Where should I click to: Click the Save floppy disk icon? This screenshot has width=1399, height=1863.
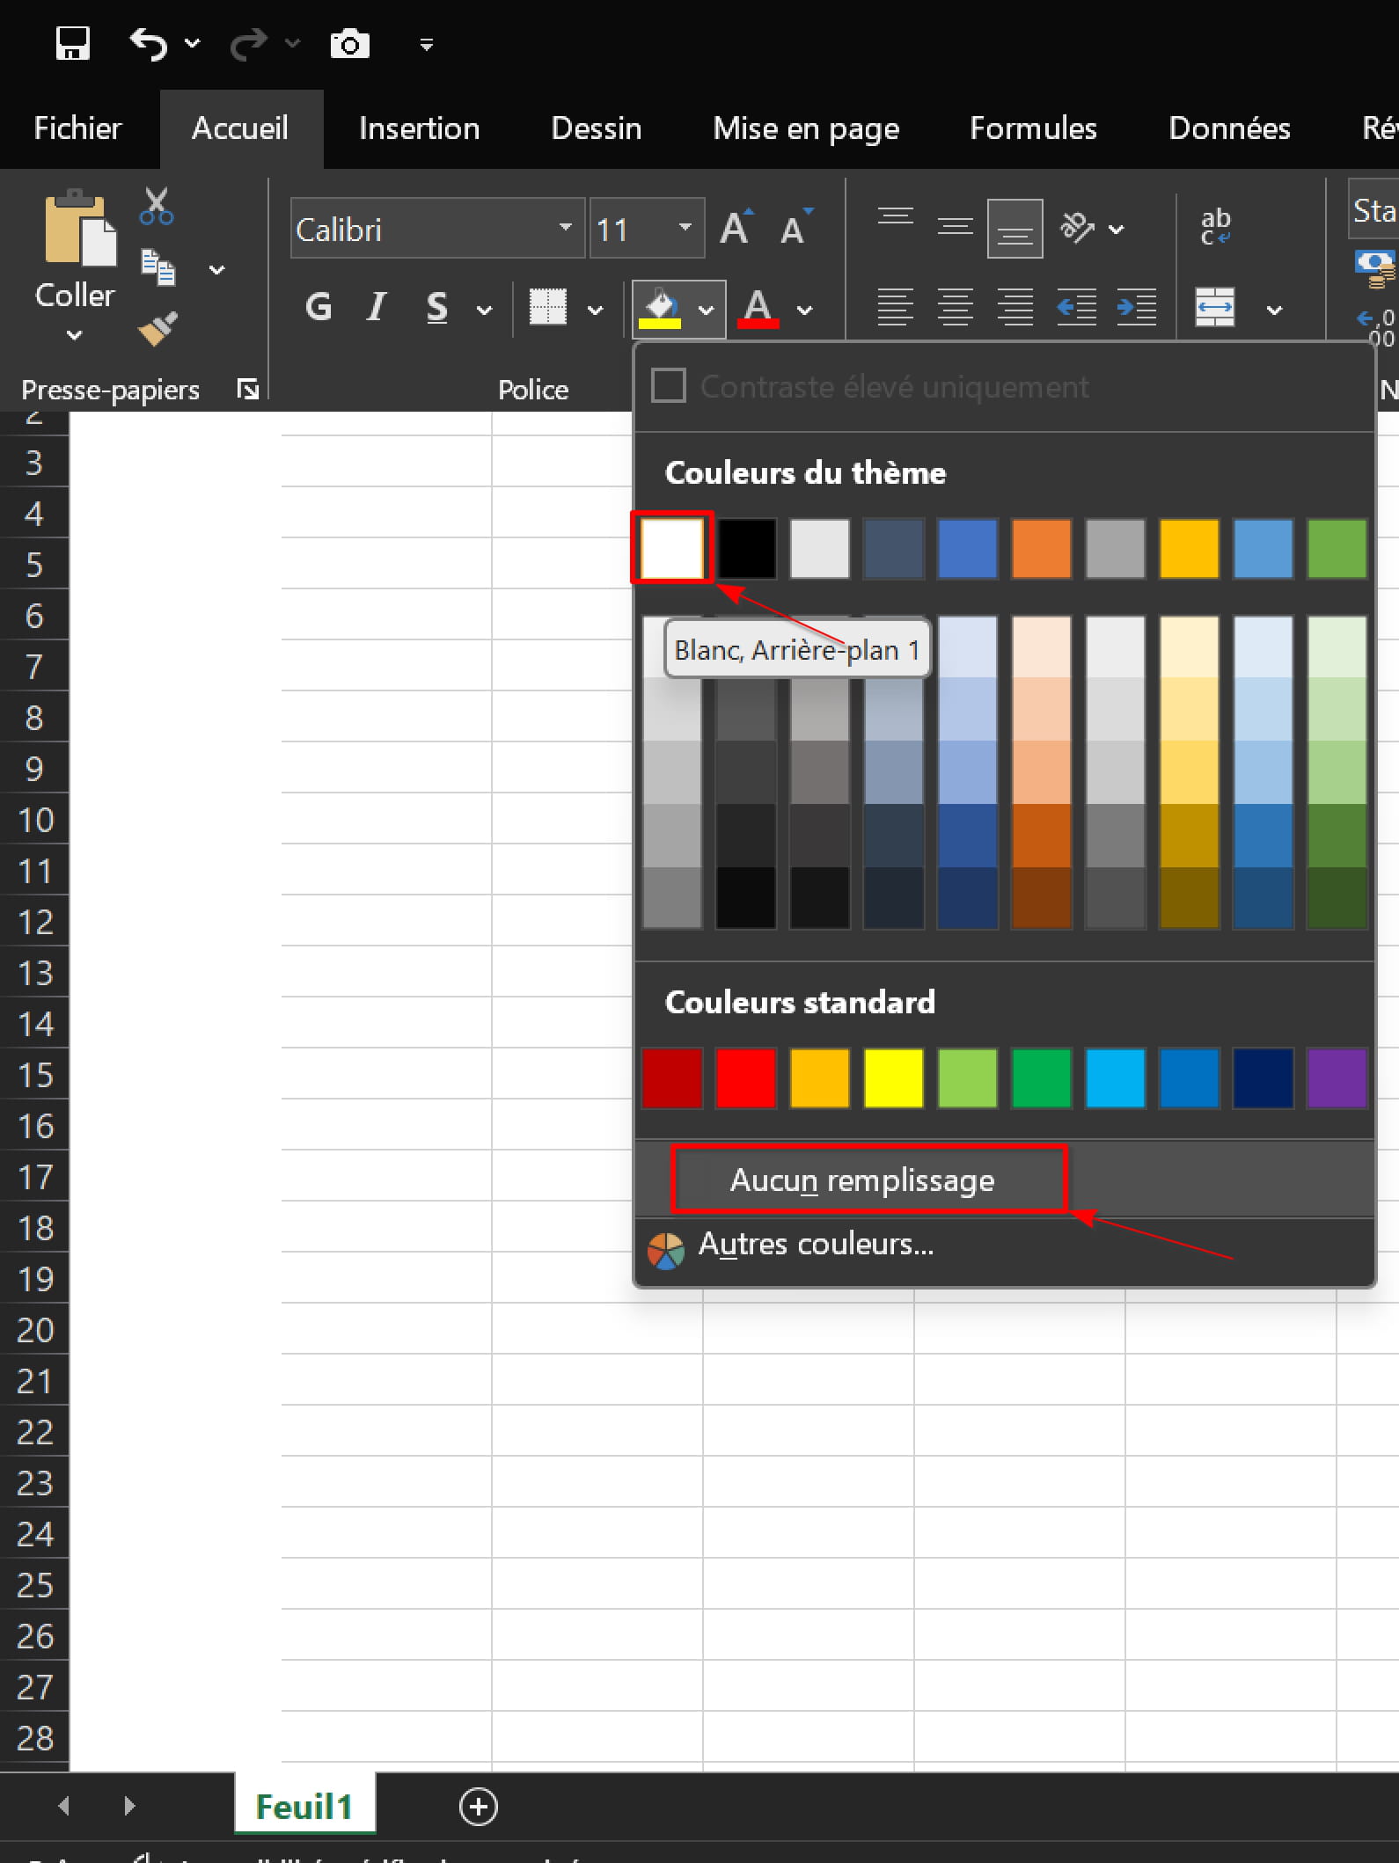(72, 43)
